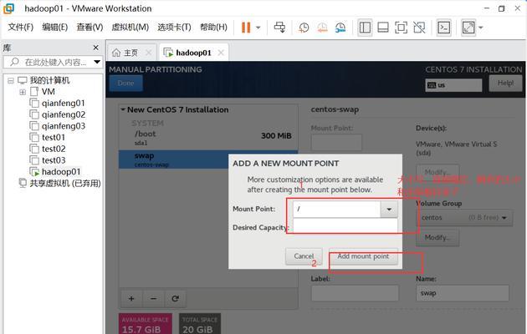527x334 pixels.
Task: Cancel the new mount point dialog
Action: [304, 256]
